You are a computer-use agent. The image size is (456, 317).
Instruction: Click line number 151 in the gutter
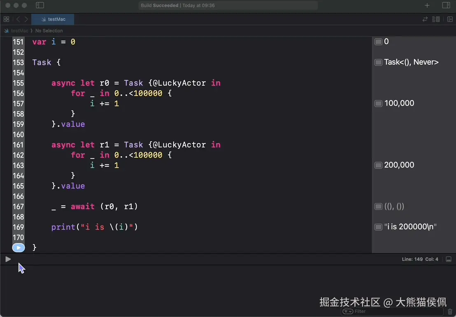tap(18, 42)
